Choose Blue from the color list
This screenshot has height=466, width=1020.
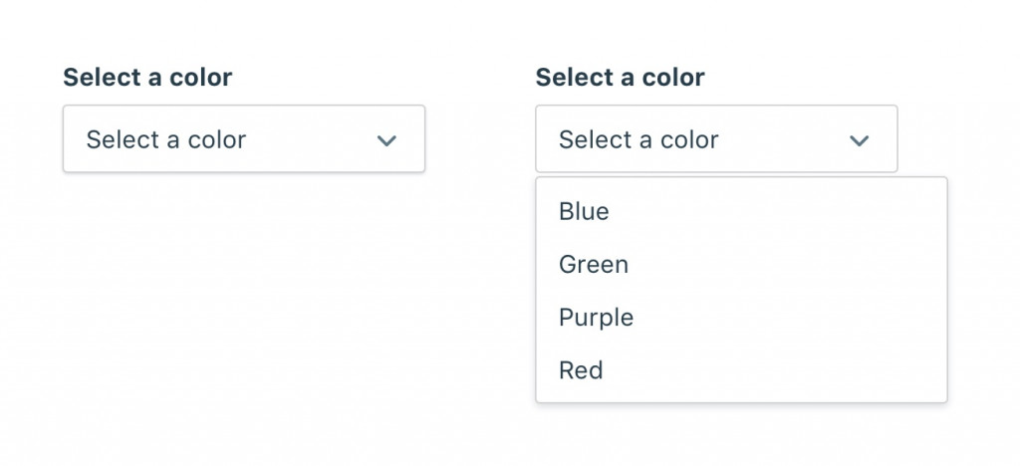584,212
